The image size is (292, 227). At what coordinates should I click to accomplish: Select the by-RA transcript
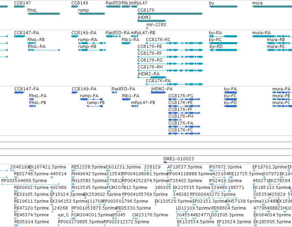[223, 36]
